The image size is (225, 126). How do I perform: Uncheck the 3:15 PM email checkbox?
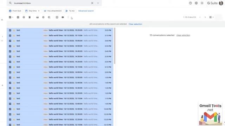(x=10, y=36)
